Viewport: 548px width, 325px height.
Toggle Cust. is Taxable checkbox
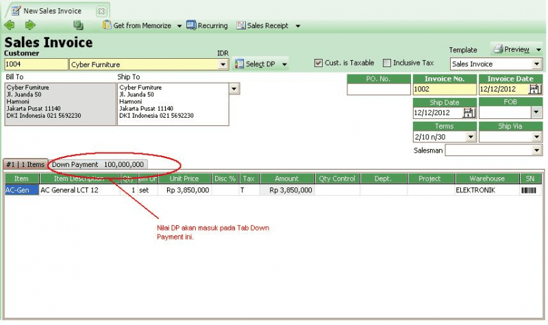tap(319, 63)
